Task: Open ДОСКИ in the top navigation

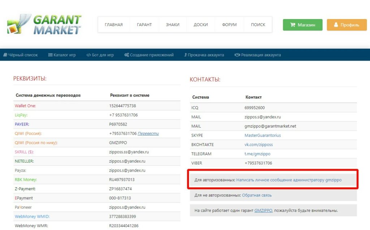Action: (201, 25)
